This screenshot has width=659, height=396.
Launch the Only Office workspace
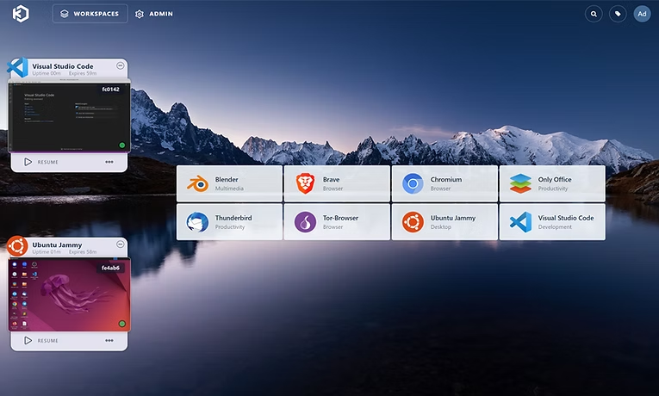click(x=552, y=183)
